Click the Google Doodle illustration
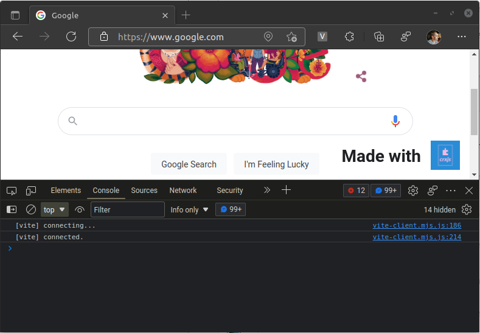The width and height of the screenshot is (480, 333). pyautogui.click(x=235, y=66)
